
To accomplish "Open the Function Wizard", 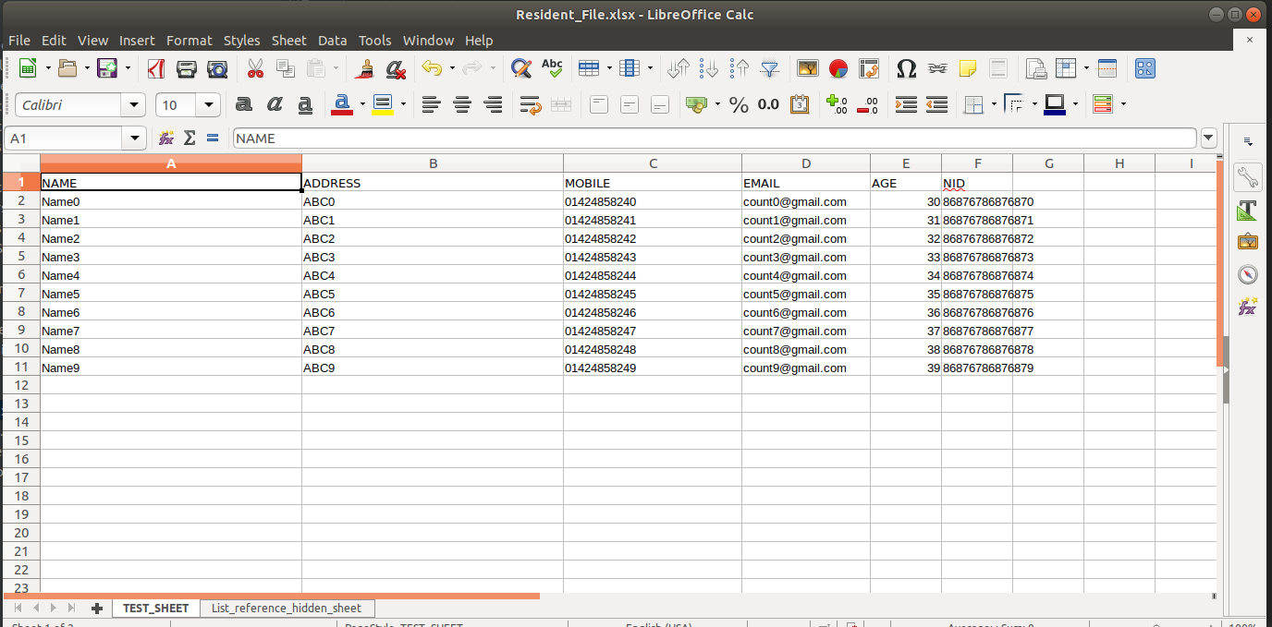I will click(166, 139).
